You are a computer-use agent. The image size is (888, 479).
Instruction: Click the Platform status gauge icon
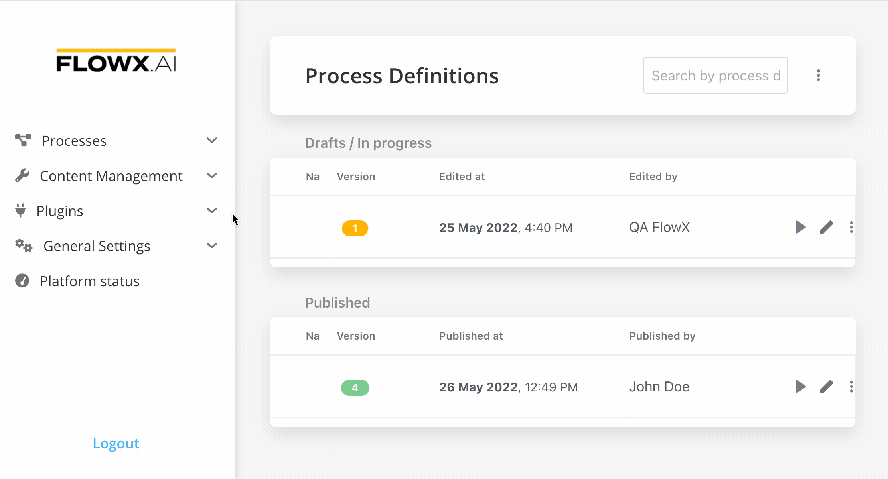click(x=22, y=281)
